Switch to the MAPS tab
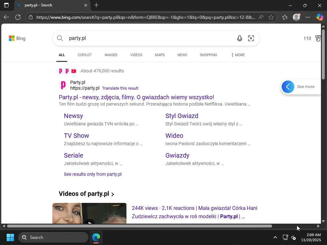327x245 pixels. [x=160, y=55]
